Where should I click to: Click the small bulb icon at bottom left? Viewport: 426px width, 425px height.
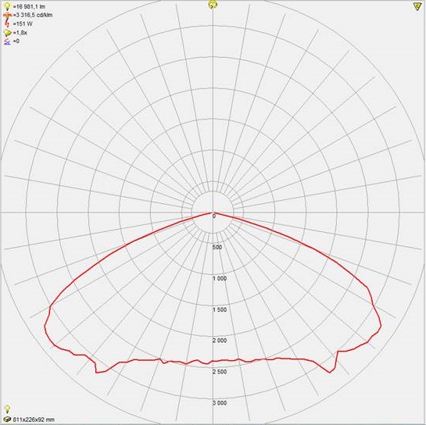(7, 409)
